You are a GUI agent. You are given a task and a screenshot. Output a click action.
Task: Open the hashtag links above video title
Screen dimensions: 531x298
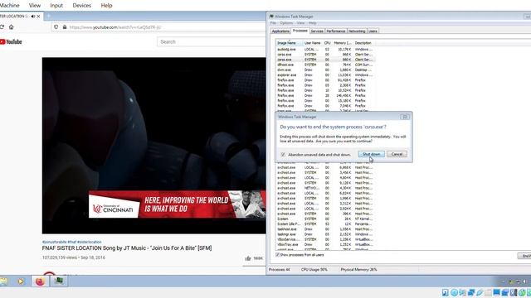(x=72, y=242)
